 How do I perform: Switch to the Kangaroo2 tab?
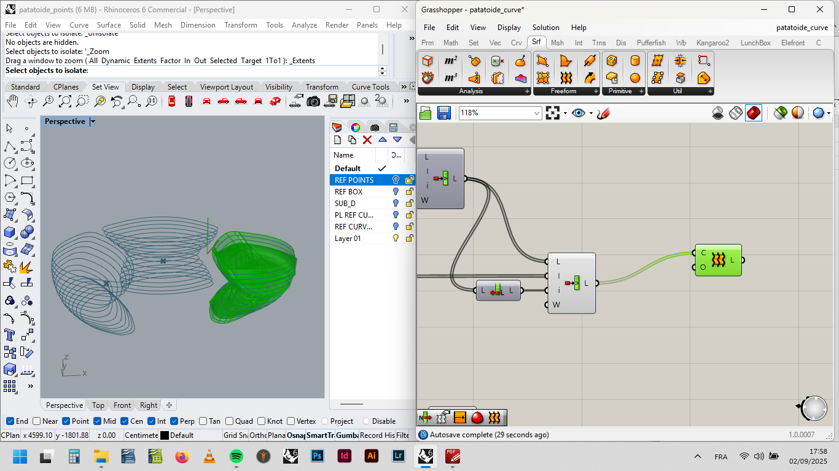click(x=712, y=43)
